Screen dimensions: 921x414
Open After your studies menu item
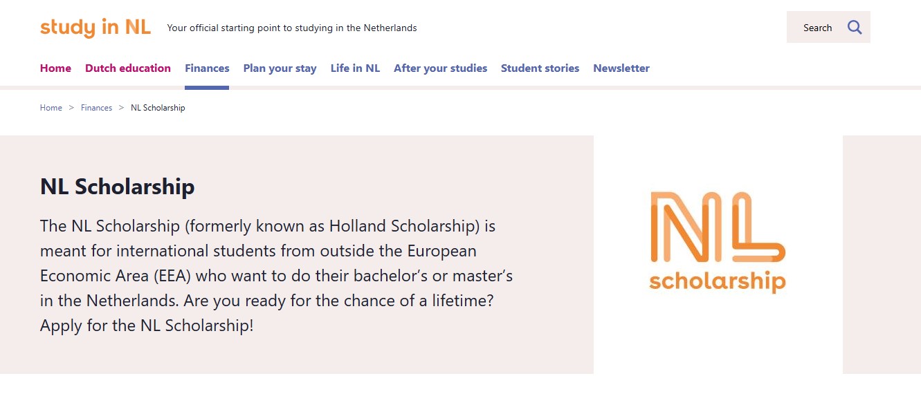click(440, 68)
